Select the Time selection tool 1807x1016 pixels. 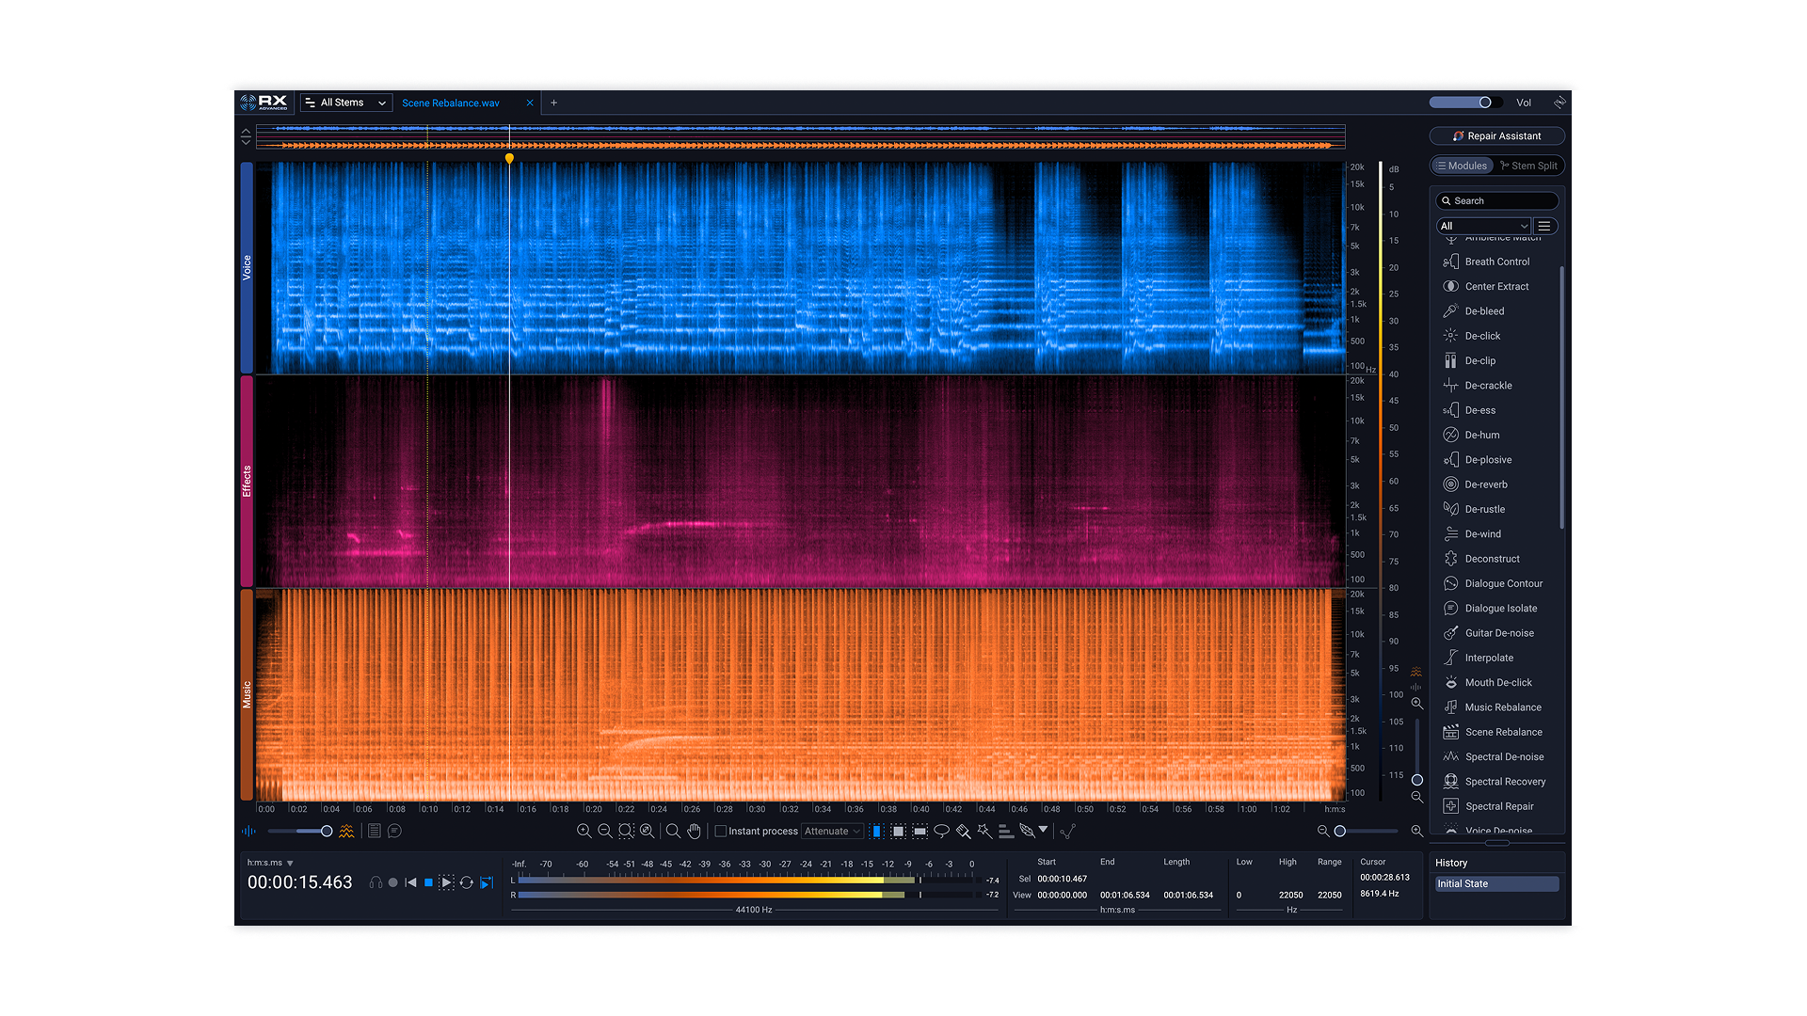[x=876, y=832]
